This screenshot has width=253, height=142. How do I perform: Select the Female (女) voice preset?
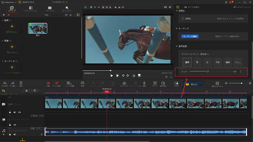click(x=207, y=62)
